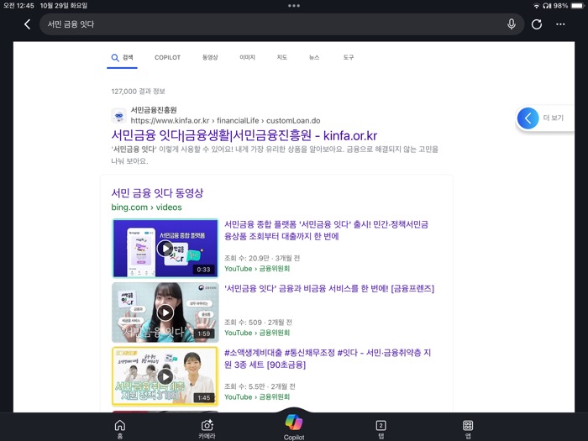The width and height of the screenshot is (588, 441).
Task: Click the 조회 수: 5.5만 · 2개월 전 text
Action: (x=260, y=386)
